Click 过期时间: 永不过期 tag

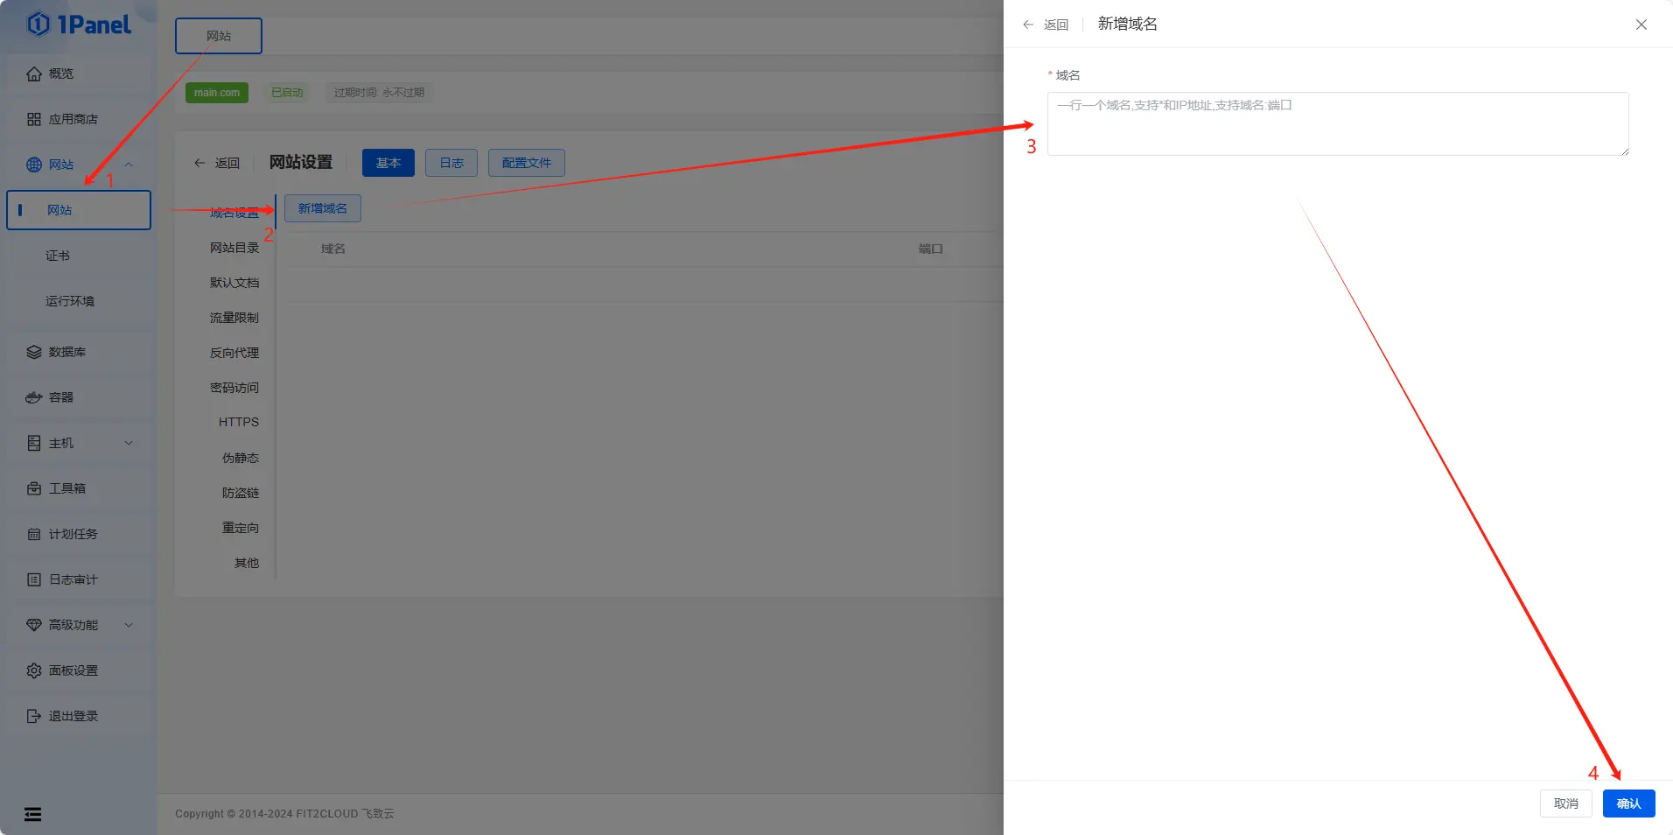click(379, 93)
